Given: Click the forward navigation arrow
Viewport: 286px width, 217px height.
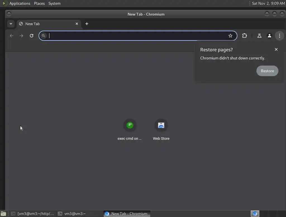Looking at the screenshot, I should [x=21, y=36].
